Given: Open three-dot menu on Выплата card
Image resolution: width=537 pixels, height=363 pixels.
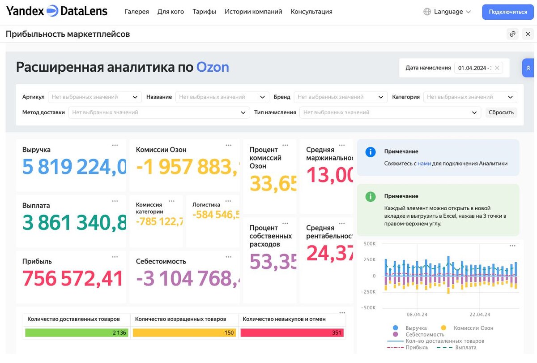Looking at the screenshot, I should [115, 201].
